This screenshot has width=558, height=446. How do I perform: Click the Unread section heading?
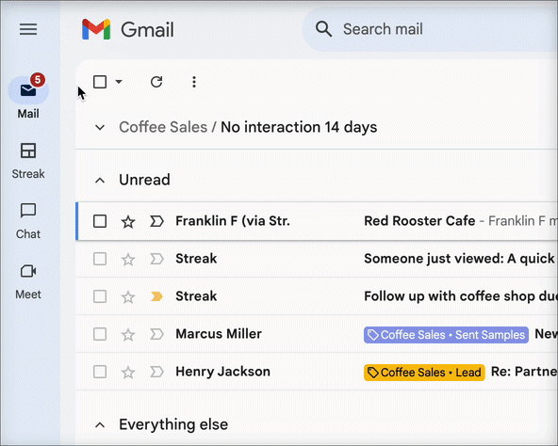coord(144,180)
